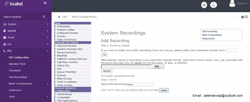
Task: Open the Feature Codes link
Action: 65,30
